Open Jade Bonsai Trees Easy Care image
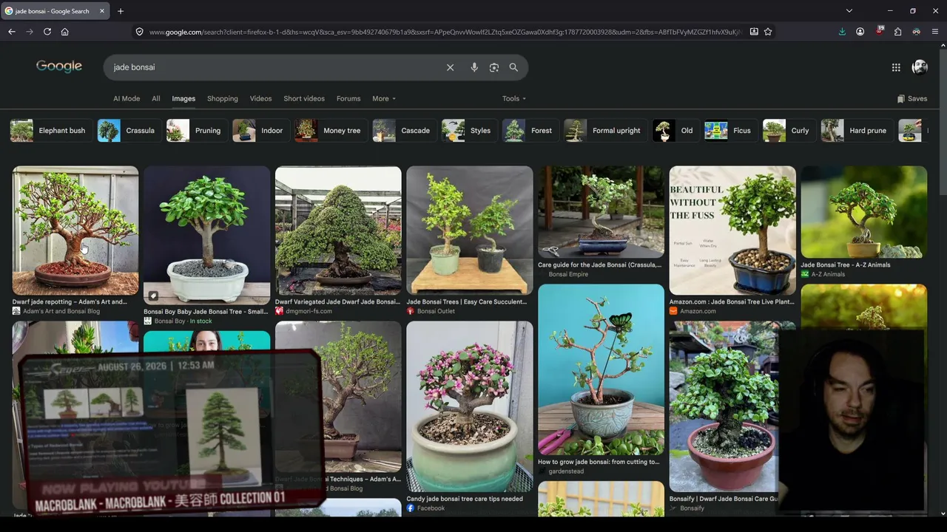 (469, 231)
